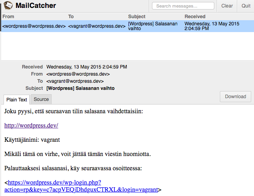The height and width of the screenshot is (196, 254).
Task: Click the Subject column header
Action: tap(137, 17)
